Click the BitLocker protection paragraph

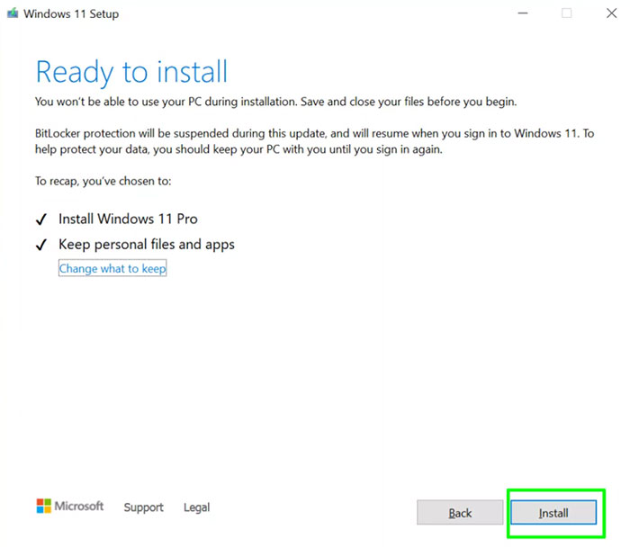(x=315, y=141)
